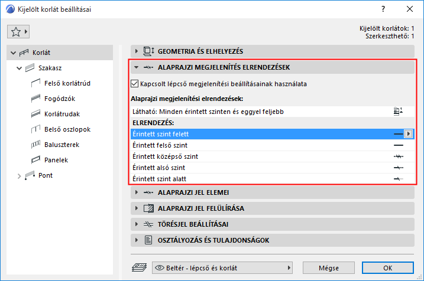424x281 pixels.
Task: Select the Érintett szint felett row
Action: pos(272,134)
